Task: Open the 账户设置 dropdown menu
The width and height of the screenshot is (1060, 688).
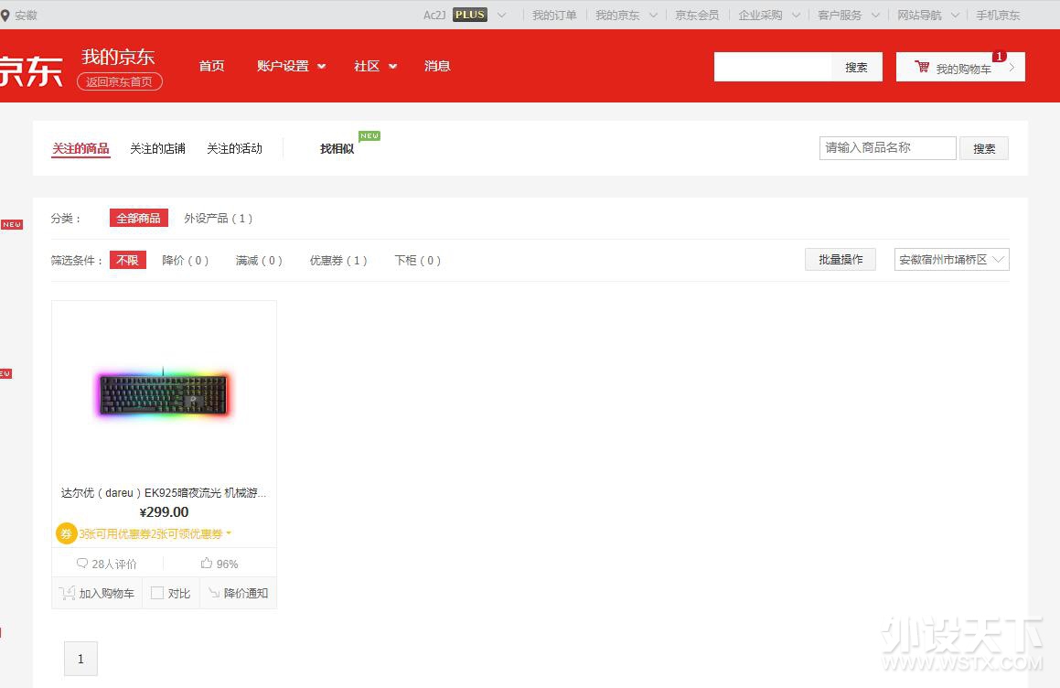Action: [x=292, y=66]
